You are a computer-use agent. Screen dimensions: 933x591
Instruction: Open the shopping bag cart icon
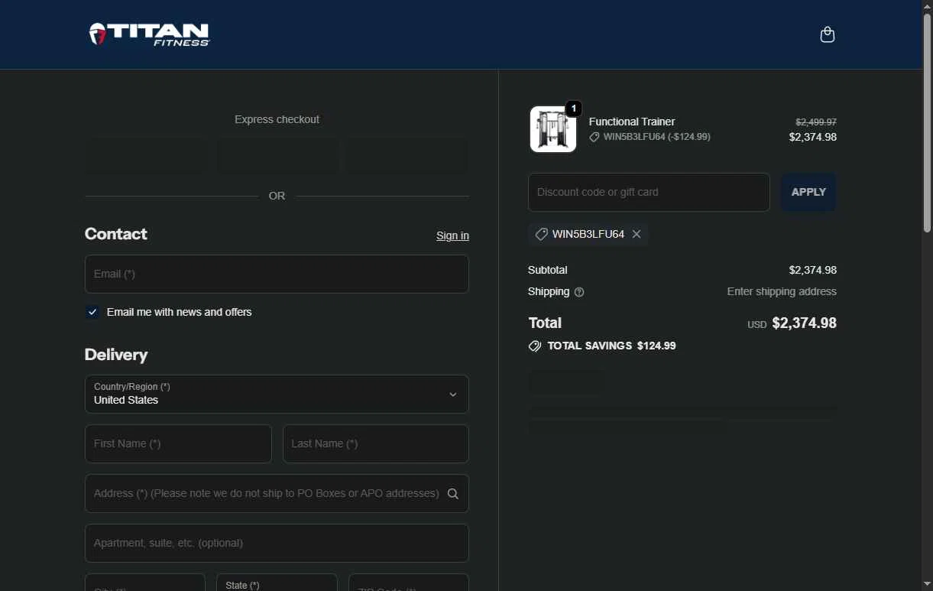[x=827, y=34]
